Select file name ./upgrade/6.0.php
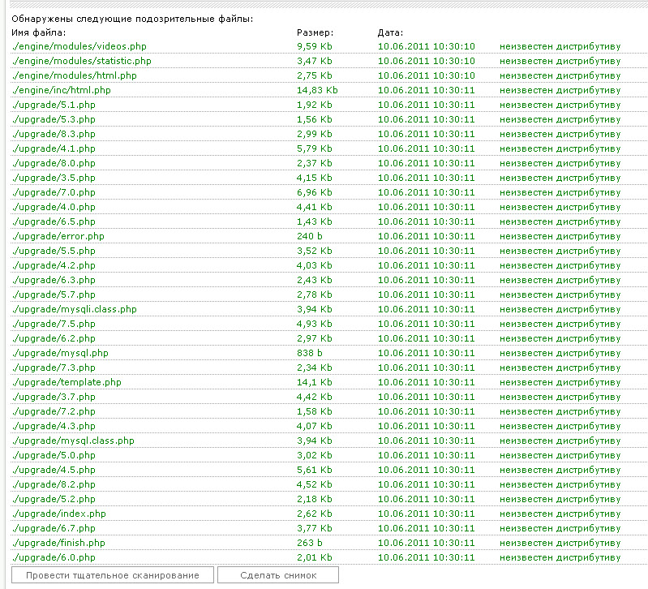The width and height of the screenshot is (648, 589). pos(54,557)
